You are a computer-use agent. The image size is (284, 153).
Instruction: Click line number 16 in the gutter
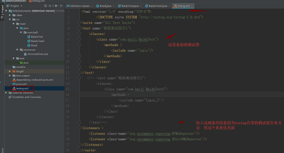[68, 95]
